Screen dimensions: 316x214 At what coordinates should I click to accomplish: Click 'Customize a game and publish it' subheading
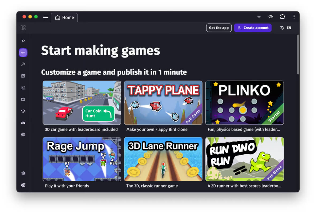pyautogui.click(x=114, y=72)
